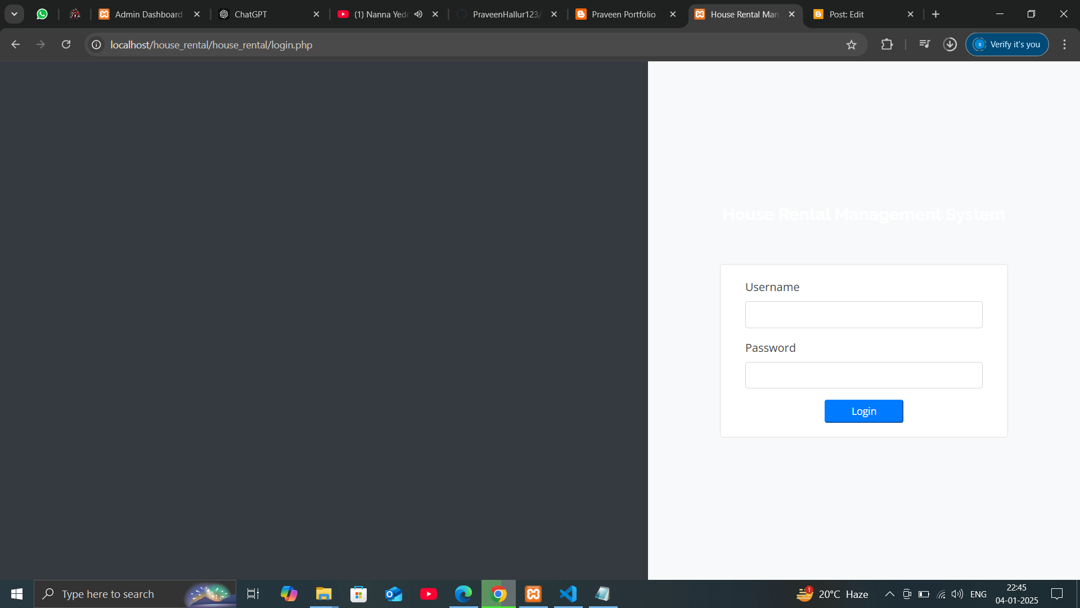This screenshot has width=1080, height=608.
Task: Launch Visual Studio Code from taskbar
Action: coord(568,594)
